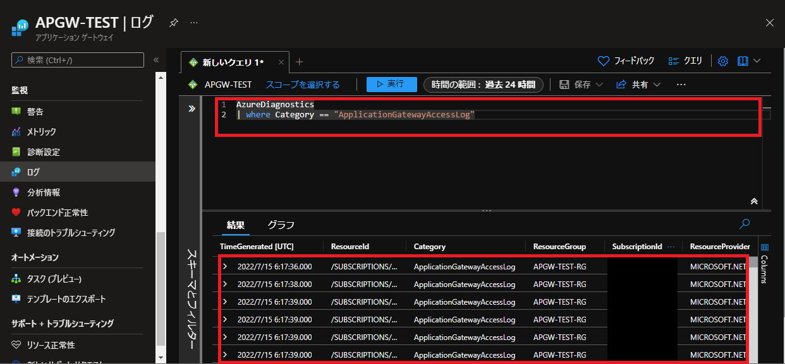The width and height of the screenshot is (785, 364).
Task: Open the 保存 save dropdown
Action: point(581,85)
